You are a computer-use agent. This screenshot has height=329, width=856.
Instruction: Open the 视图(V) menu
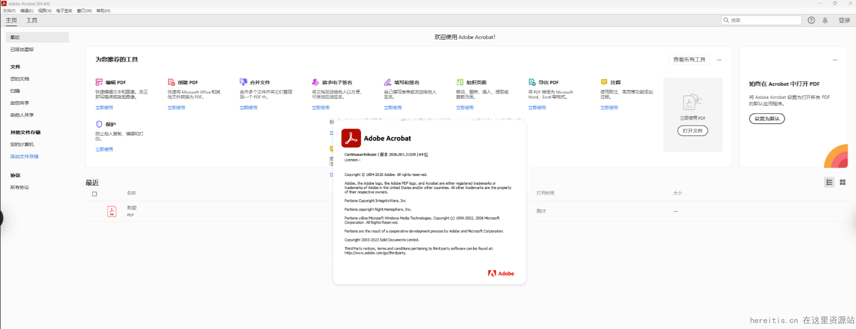point(45,11)
